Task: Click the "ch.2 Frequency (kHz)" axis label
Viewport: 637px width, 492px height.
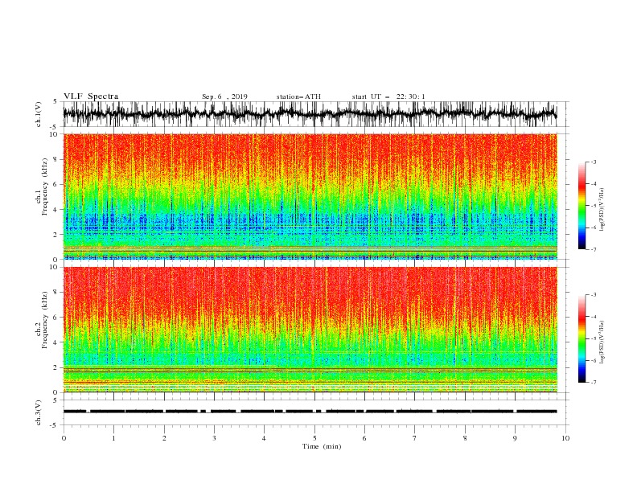Action: [x=42, y=320]
